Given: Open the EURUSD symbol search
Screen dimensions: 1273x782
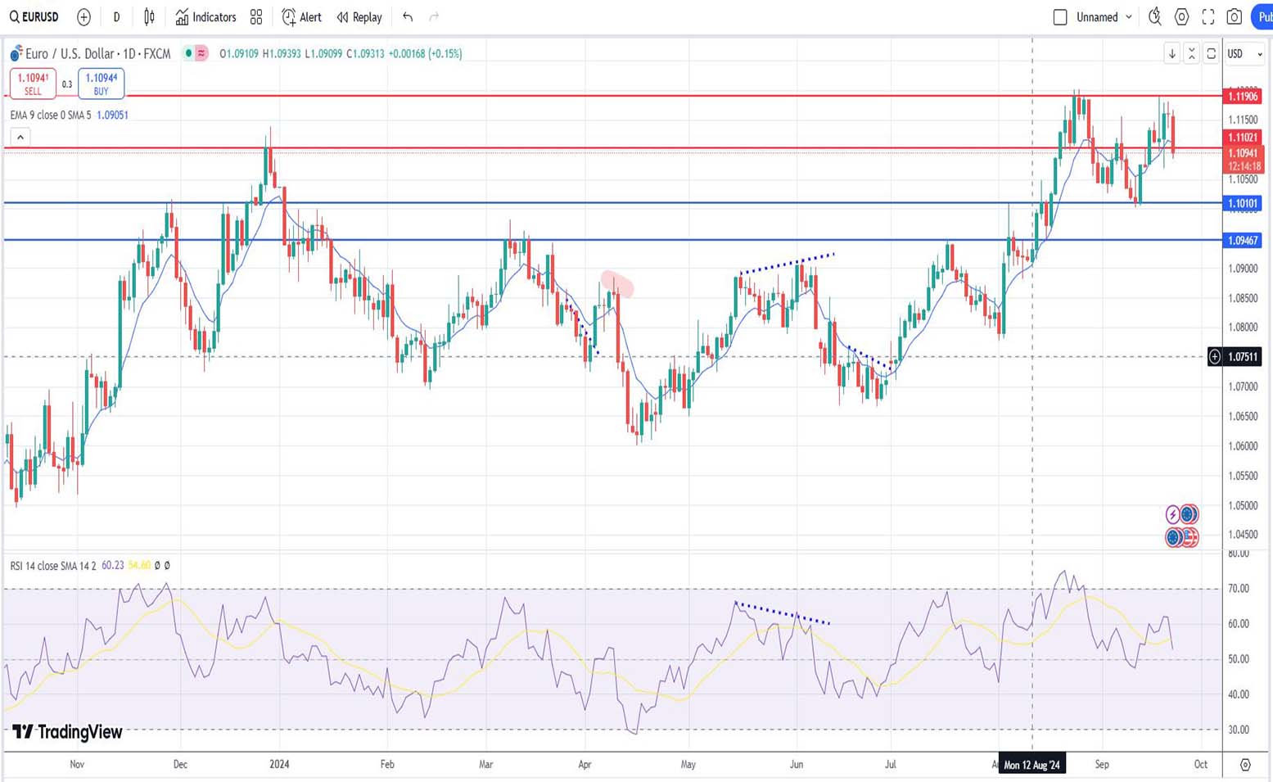Looking at the screenshot, I should click(x=34, y=17).
